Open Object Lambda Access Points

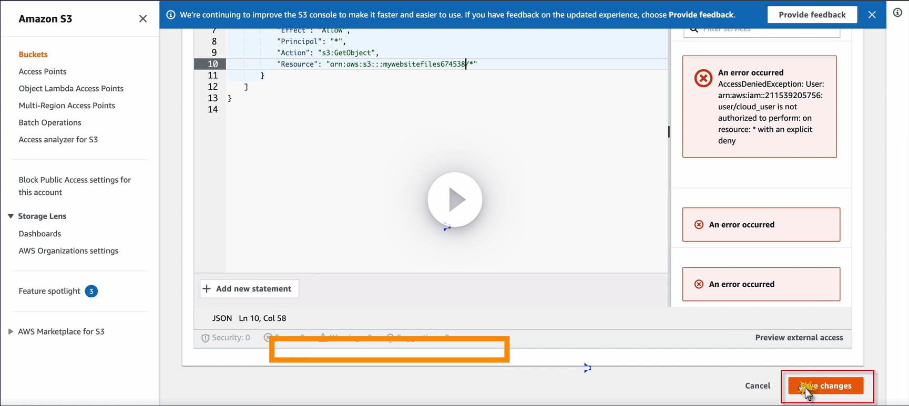(71, 88)
